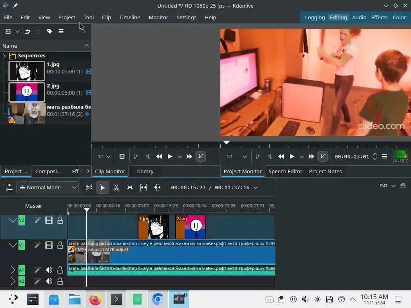This screenshot has width=411, height=308.
Task: Open the Project menu
Action: pos(67,17)
